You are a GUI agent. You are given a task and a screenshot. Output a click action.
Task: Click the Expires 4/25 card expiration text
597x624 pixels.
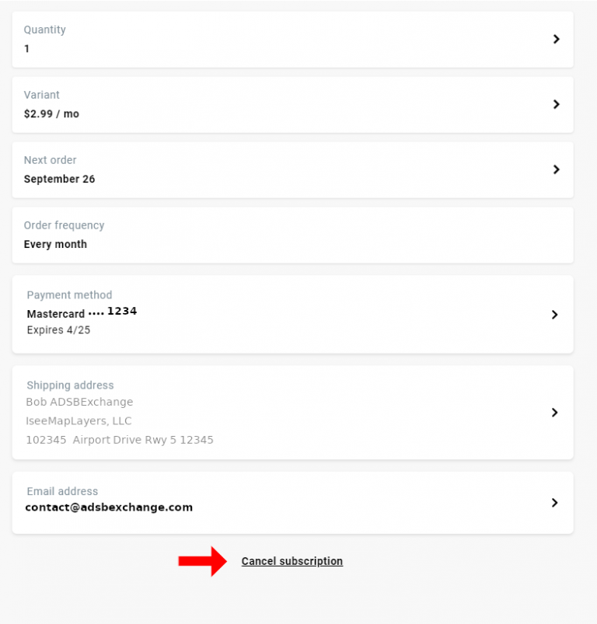(x=57, y=329)
